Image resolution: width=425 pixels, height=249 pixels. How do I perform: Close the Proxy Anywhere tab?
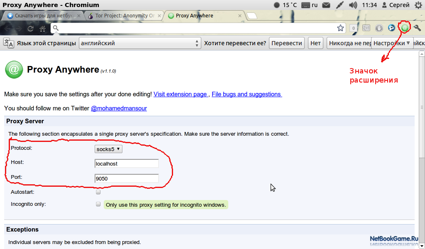pos(240,16)
